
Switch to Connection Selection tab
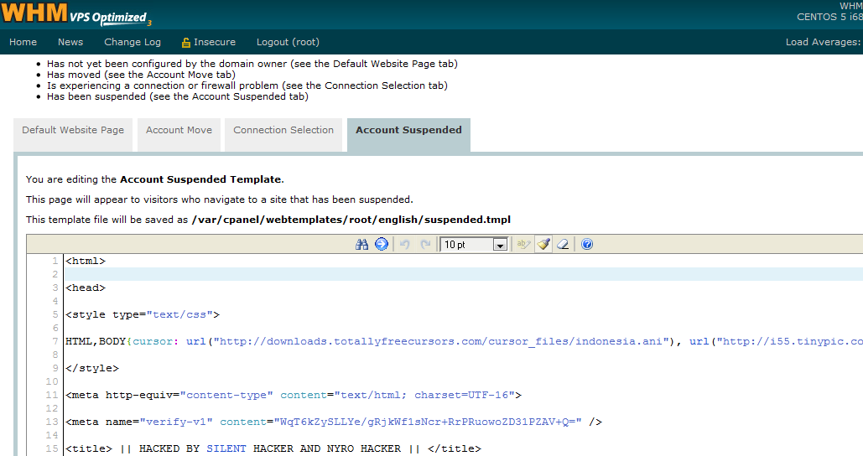(283, 134)
